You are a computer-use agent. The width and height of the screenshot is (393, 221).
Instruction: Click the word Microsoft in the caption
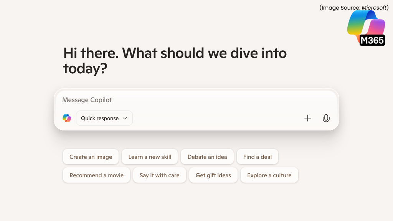tap(374, 8)
